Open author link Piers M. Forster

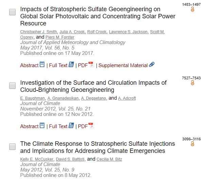point(60,37)
